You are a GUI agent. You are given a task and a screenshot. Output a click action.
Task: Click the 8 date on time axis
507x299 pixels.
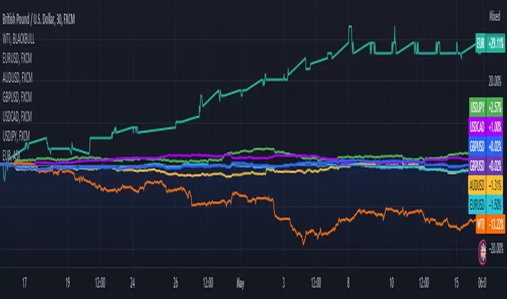tap(348, 283)
